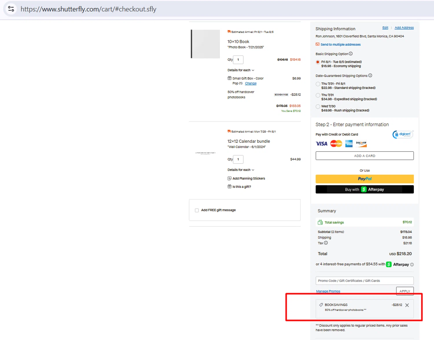Click the 12x12 Calendar bundle title
The width and height of the screenshot is (434, 340).
click(x=249, y=141)
